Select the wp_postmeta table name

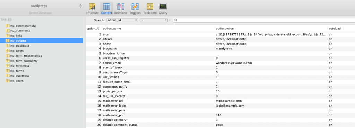20,46
